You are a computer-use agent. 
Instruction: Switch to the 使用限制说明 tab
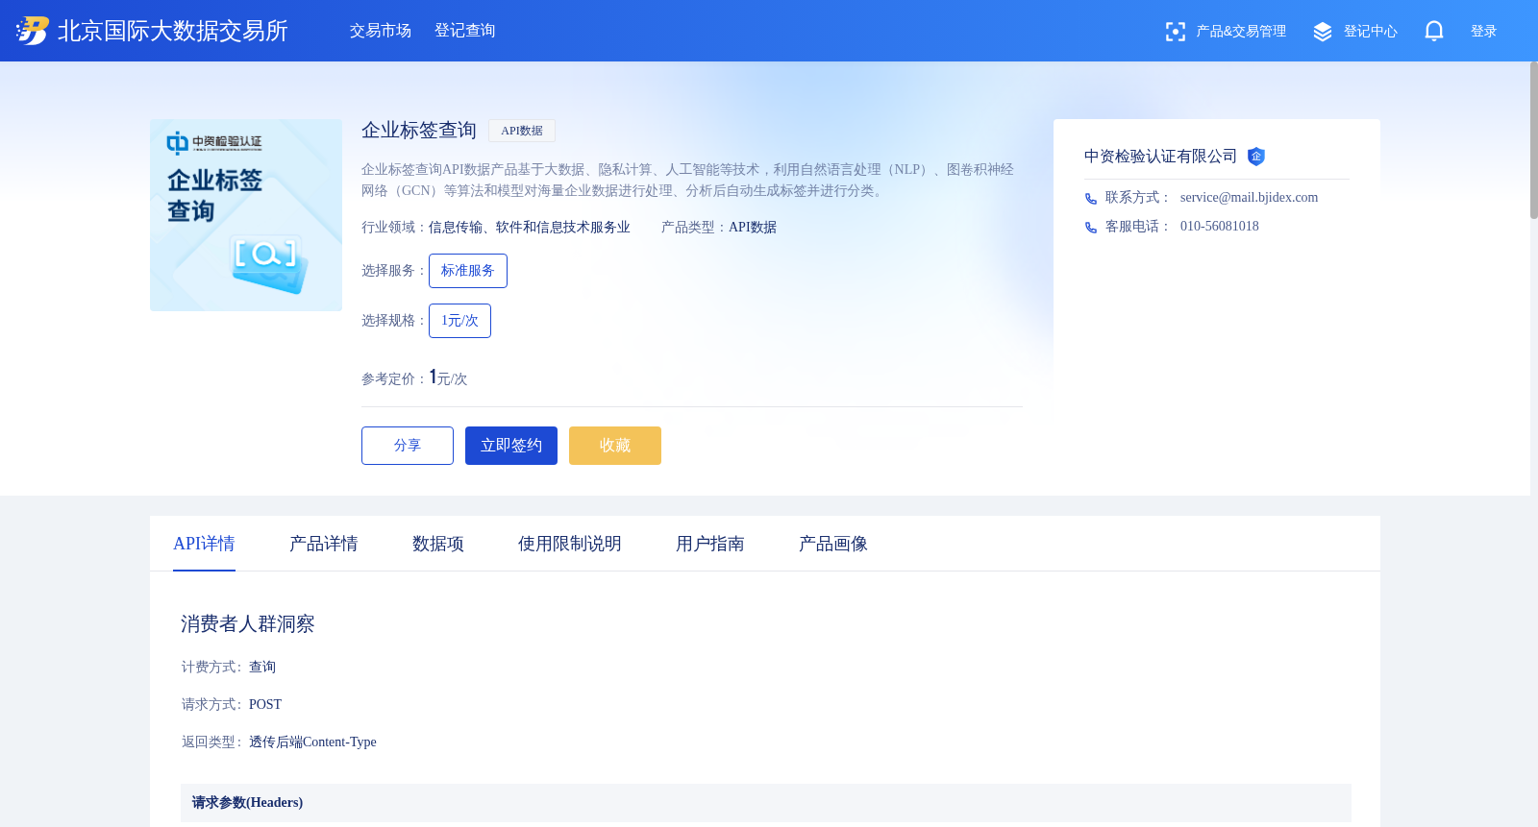(570, 544)
